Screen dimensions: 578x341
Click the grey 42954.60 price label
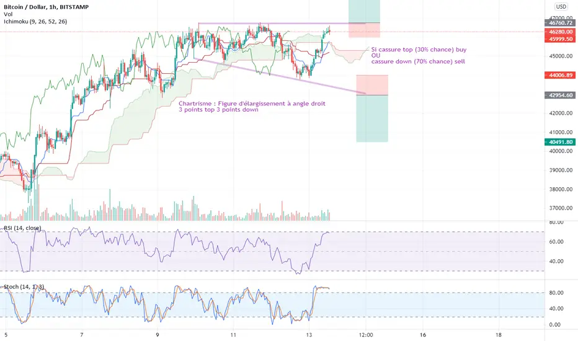561,95
